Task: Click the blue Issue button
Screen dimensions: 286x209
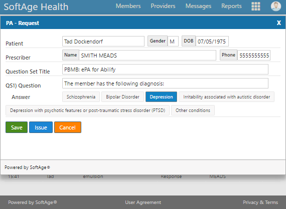Action: point(41,127)
